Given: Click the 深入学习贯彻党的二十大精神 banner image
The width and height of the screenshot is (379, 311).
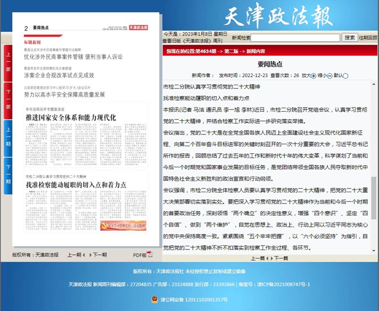Looking at the screenshot, I should tap(123, 225).
